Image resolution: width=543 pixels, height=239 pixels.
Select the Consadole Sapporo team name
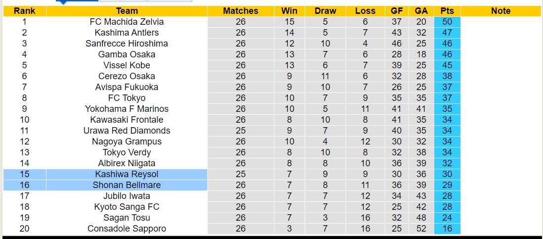pyautogui.click(x=127, y=229)
